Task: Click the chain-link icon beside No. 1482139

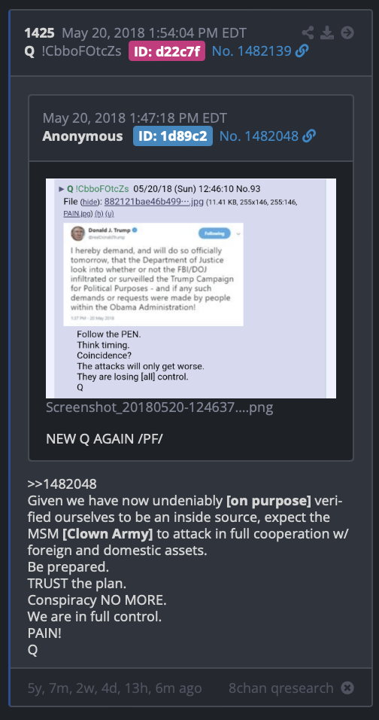Action: tap(302, 51)
